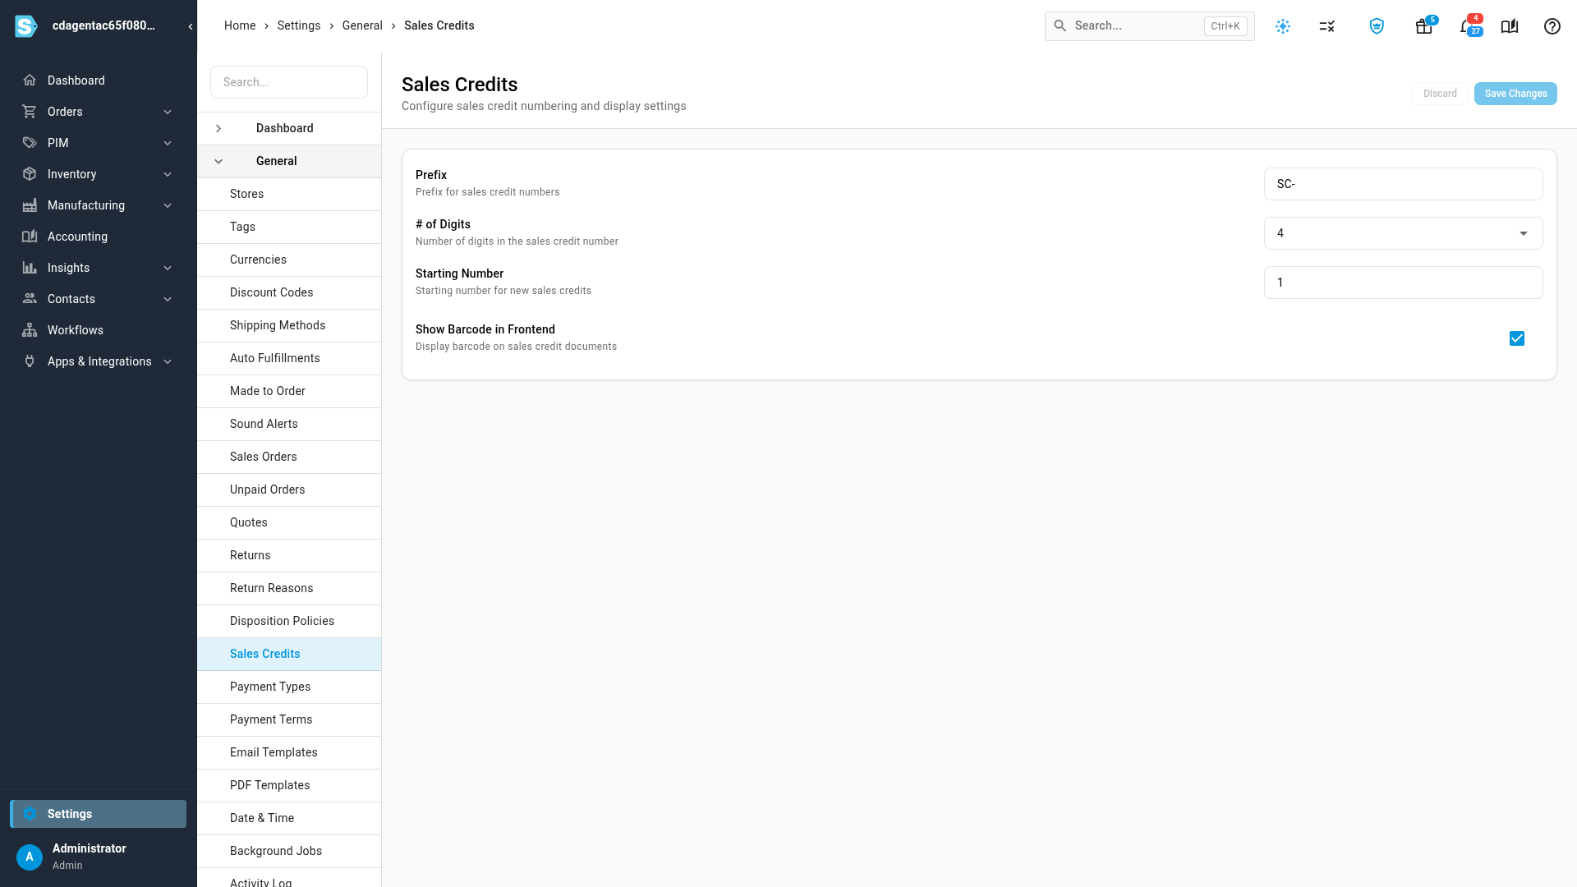
Task: Click the Dashboard home icon
Action: click(30, 80)
